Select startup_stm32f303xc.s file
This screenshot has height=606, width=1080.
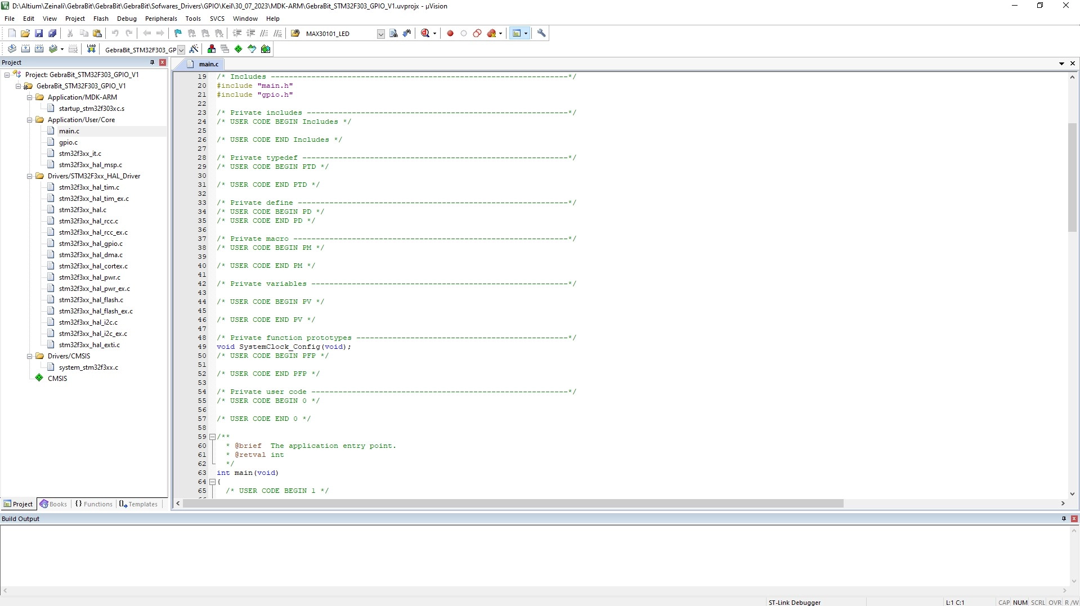[x=92, y=109]
